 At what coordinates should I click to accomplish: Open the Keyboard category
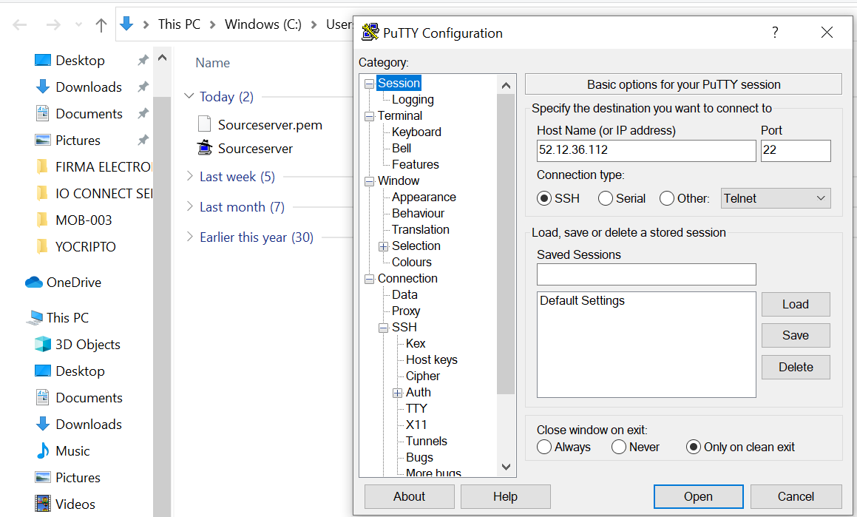point(416,132)
